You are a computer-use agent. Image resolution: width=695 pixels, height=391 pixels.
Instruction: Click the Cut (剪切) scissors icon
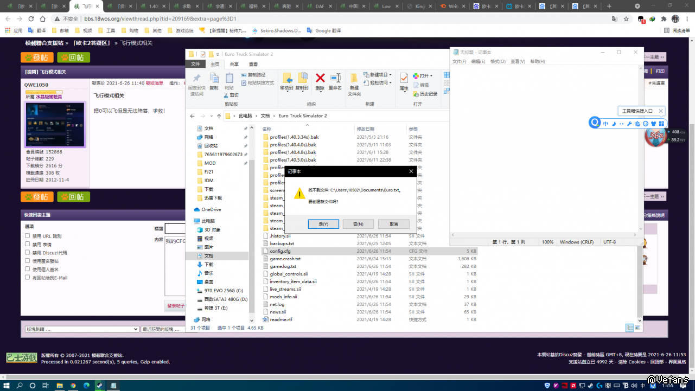pos(230,95)
